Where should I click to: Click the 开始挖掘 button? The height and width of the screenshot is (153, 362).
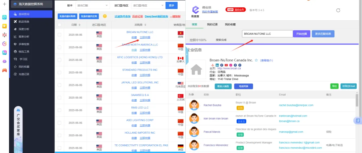[302, 34]
